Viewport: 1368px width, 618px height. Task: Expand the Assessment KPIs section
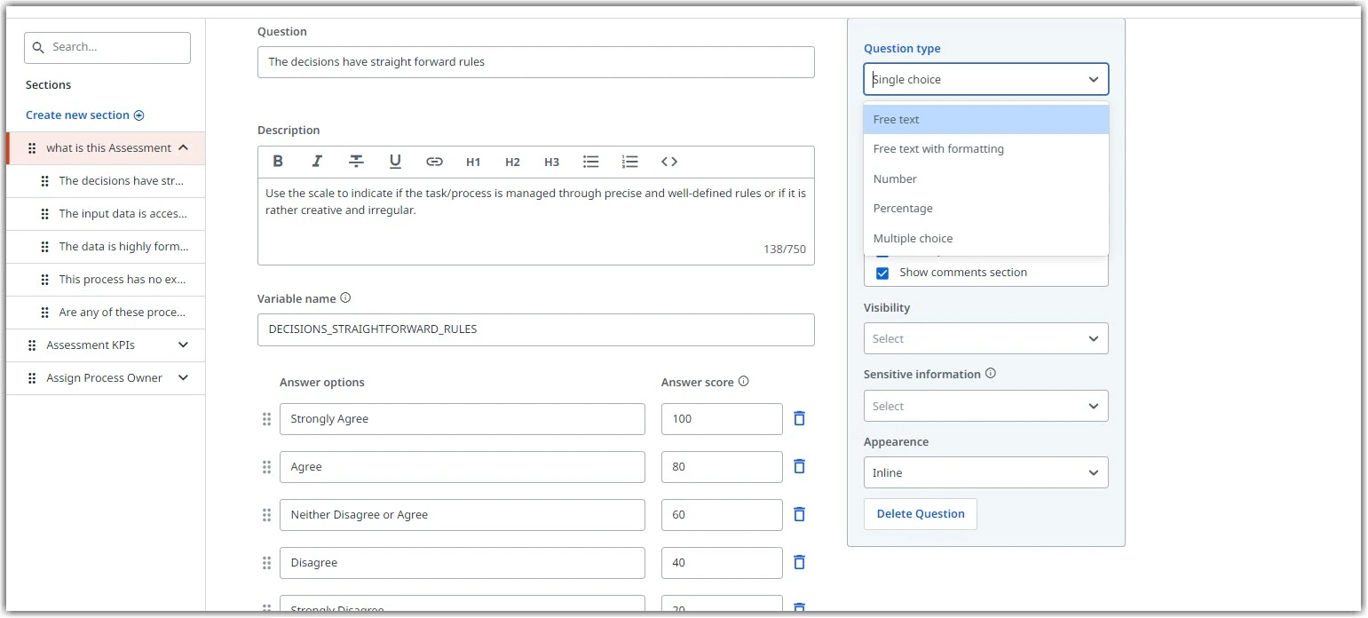click(x=183, y=345)
